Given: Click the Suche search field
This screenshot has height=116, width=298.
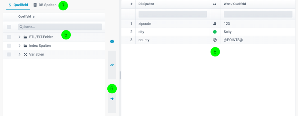Looking at the screenshot, I should coord(60,27).
